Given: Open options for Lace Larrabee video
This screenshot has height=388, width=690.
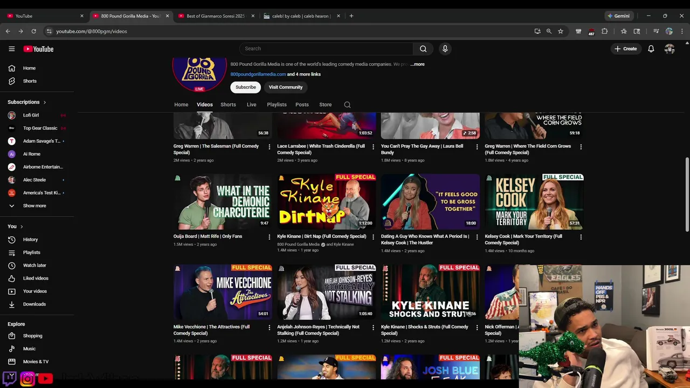Looking at the screenshot, I should [373, 147].
